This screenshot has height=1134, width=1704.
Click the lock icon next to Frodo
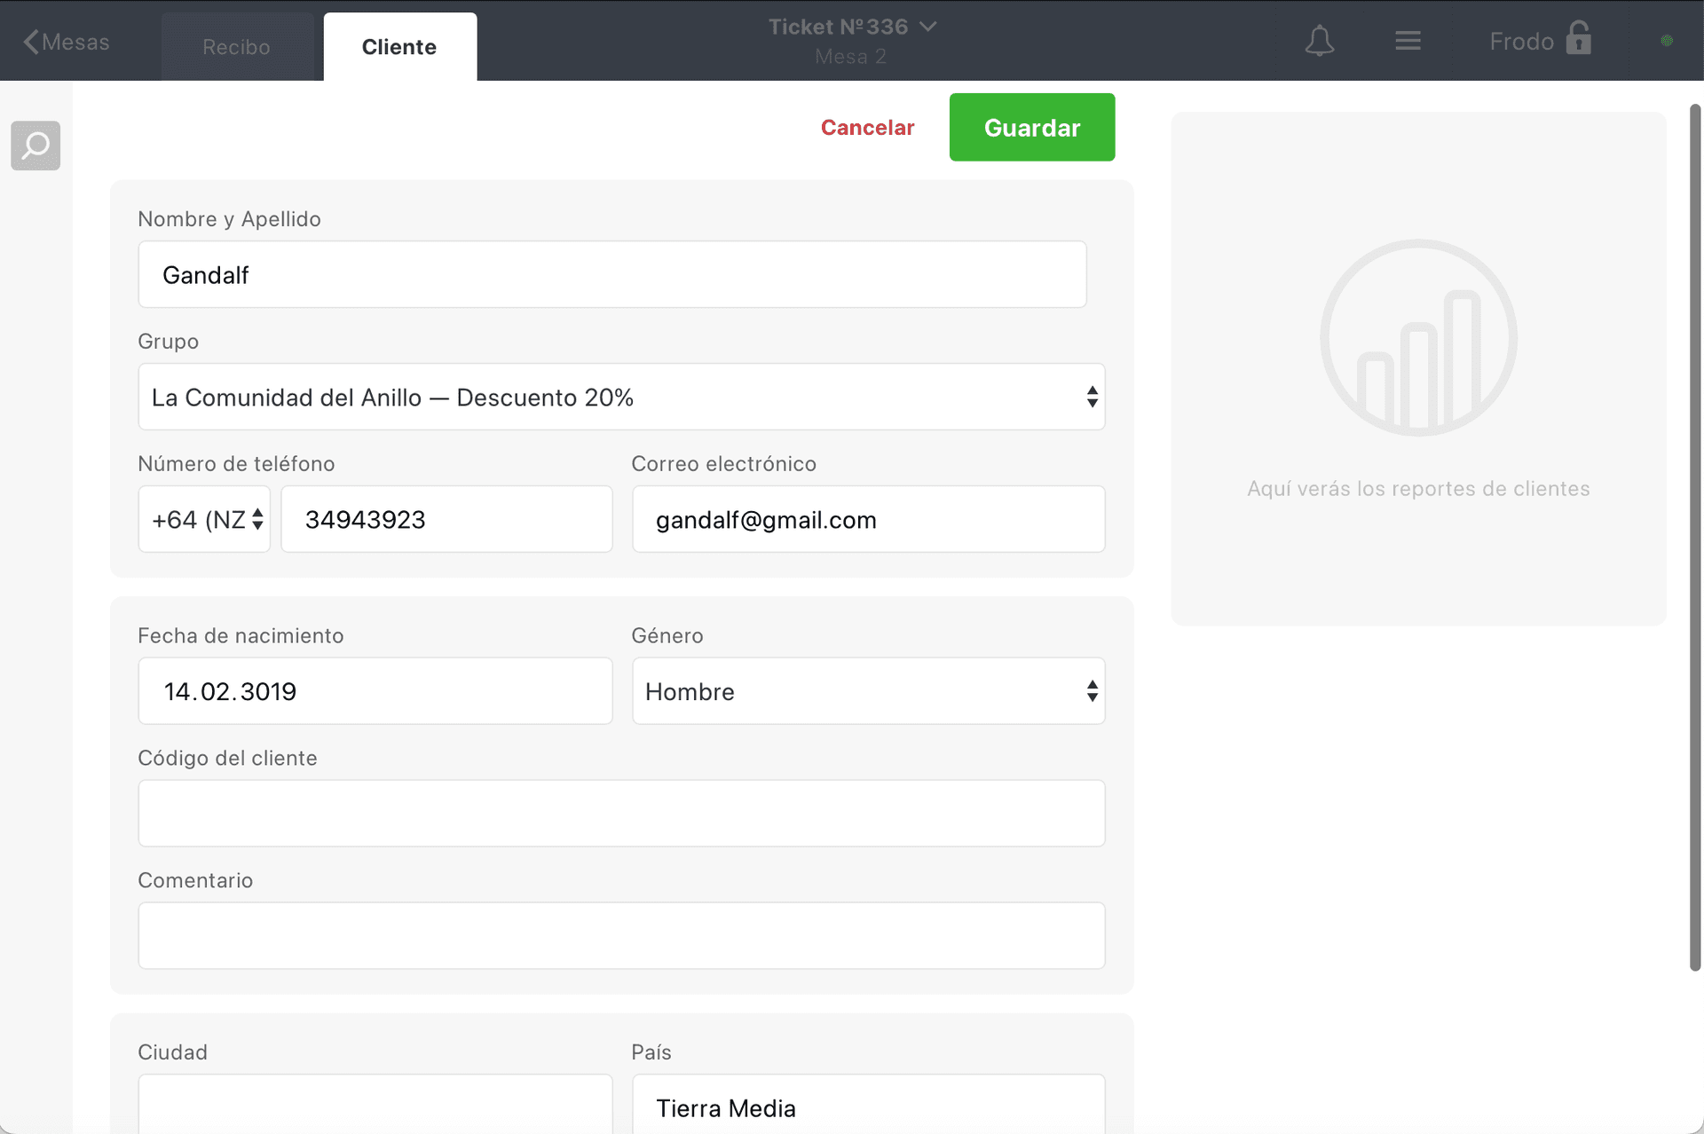click(x=1579, y=38)
